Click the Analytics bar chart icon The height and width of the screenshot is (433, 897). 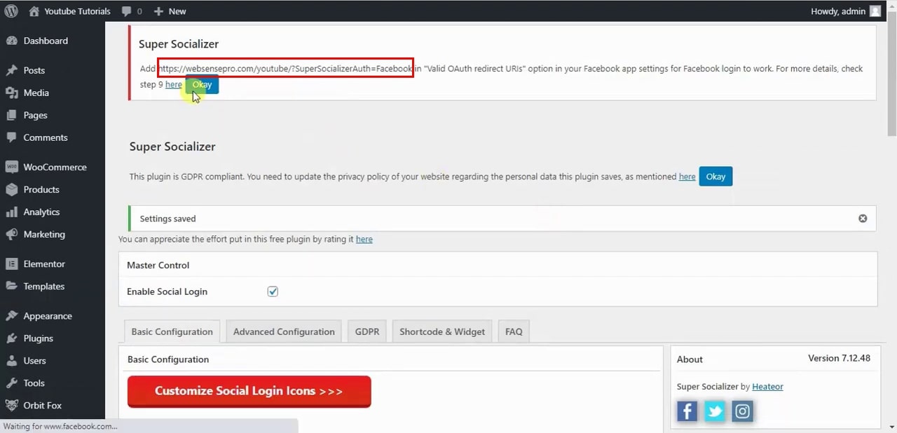11,212
